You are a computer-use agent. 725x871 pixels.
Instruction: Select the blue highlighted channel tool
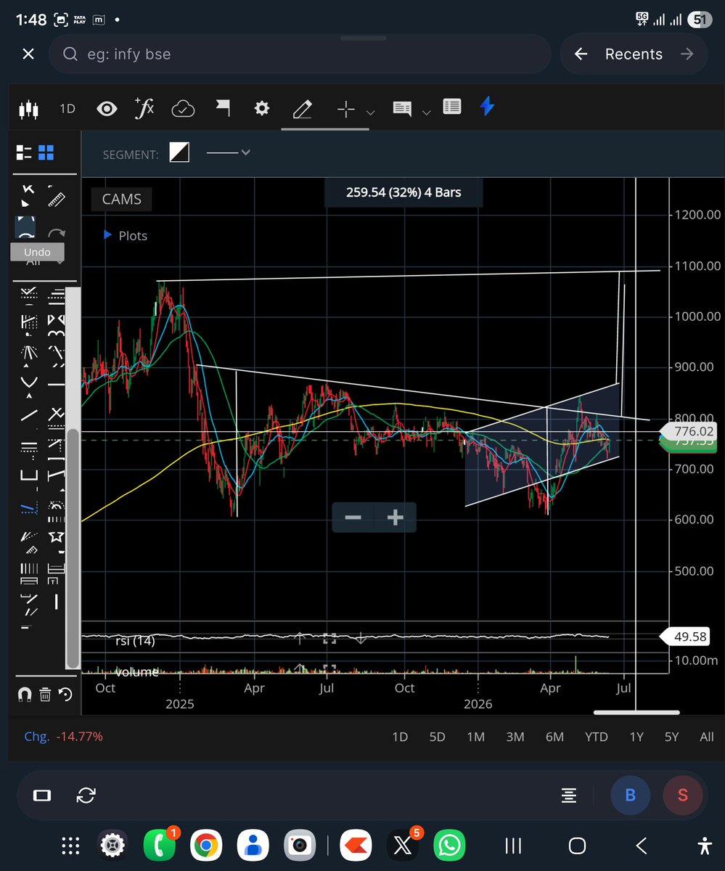click(29, 507)
